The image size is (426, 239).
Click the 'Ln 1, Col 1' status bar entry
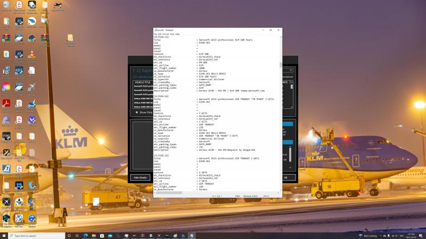tap(217, 196)
